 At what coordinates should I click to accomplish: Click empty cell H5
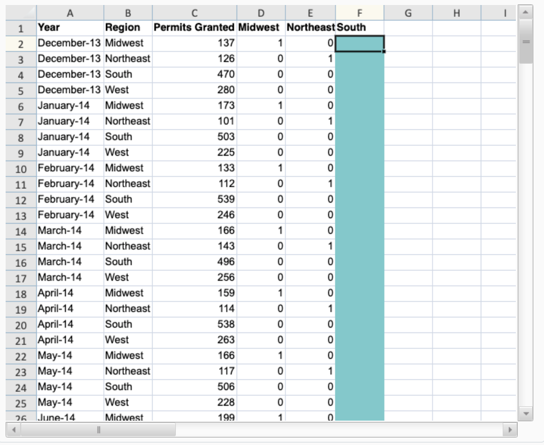(456, 90)
